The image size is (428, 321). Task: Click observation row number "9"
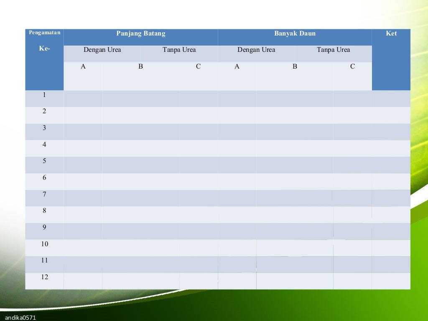[x=44, y=227]
